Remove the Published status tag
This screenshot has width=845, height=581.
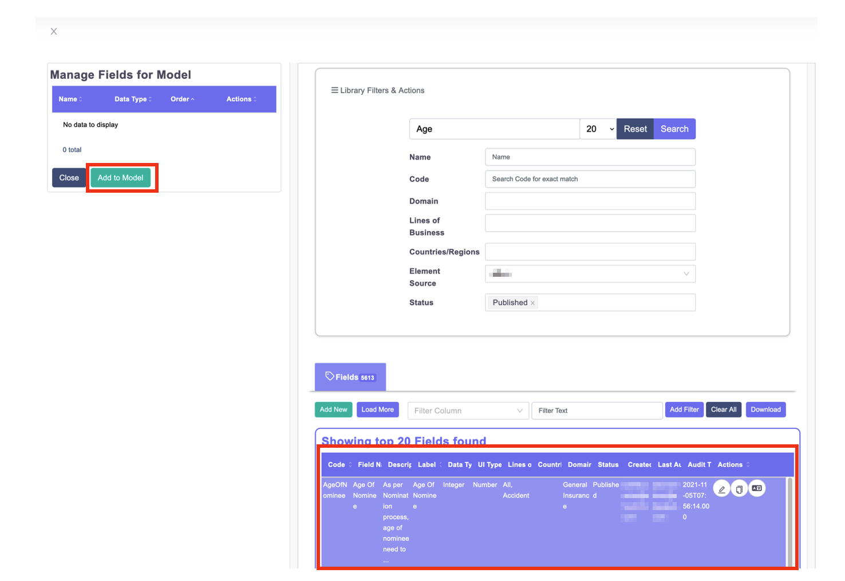532,303
